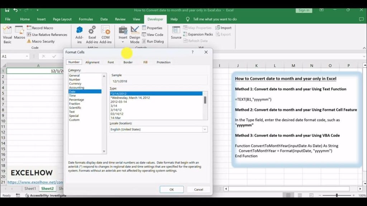This screenshot has height=206, width=367.
Task: Open the XML Source pane
Action: coord(176,33)
